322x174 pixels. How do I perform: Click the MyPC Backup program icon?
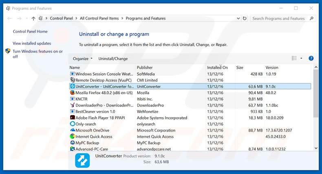pos(72,143)
